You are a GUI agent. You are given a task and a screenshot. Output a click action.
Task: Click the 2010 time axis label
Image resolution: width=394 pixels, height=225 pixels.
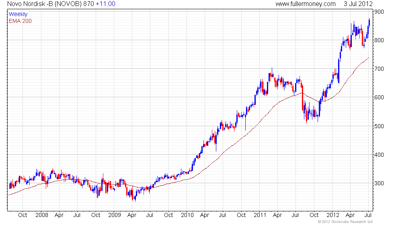(187, 215)
